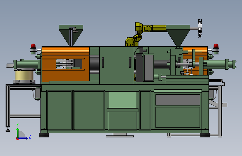Select the gray window on moving platen

[x=149, y=67]
